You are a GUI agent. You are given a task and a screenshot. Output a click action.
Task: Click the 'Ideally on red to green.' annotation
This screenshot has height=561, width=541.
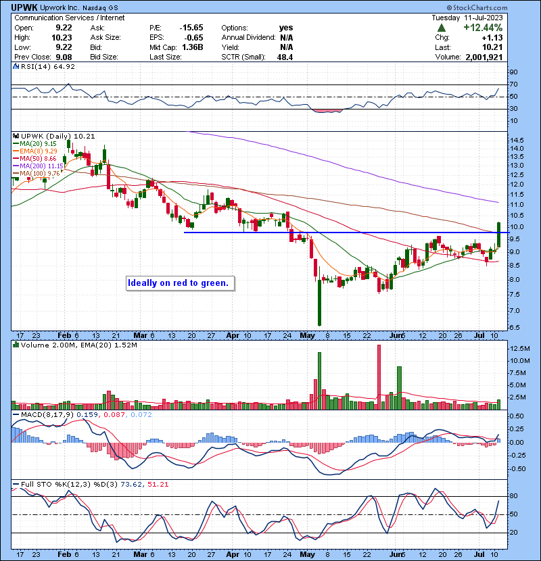[x=179, y=283]
